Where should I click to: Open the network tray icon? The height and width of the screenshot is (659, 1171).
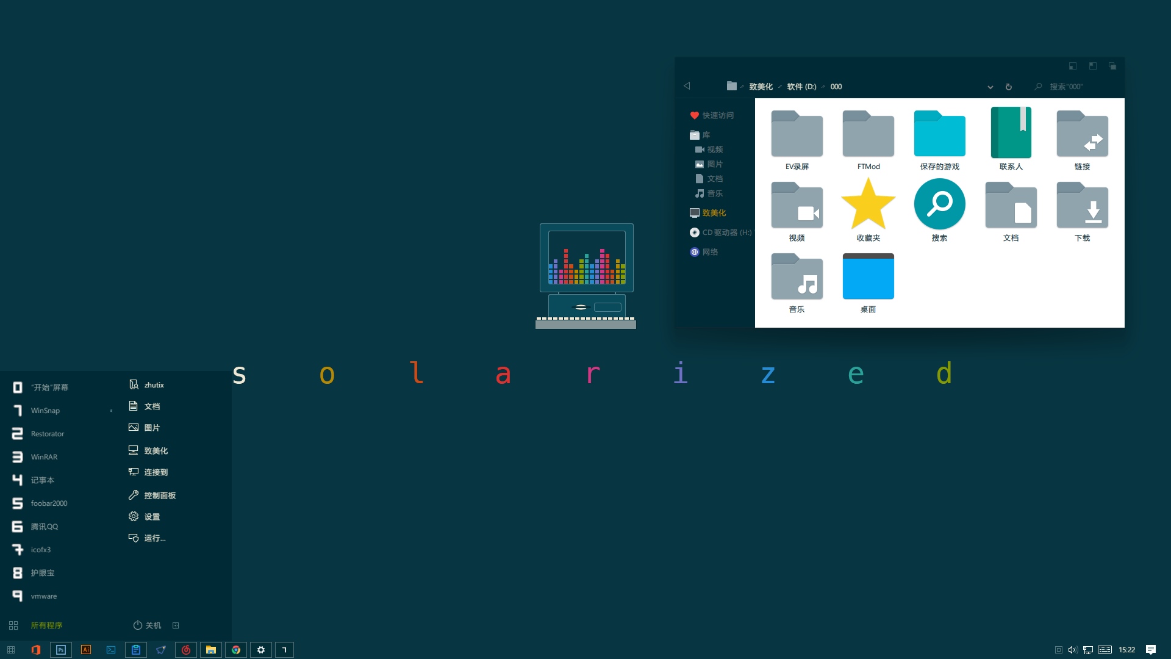tap(1088, 650)
